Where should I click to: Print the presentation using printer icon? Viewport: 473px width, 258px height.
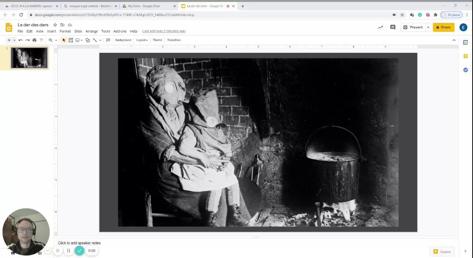[x=34, y=40]
